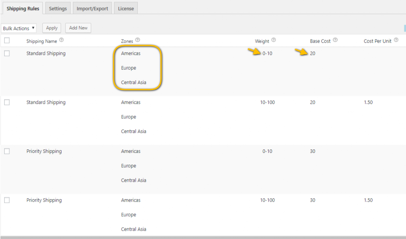Screen dimensions: 406x239
Task: Click Americas zone in Priority Shipping 0-10 row
Action: click(x=131, y=151)
